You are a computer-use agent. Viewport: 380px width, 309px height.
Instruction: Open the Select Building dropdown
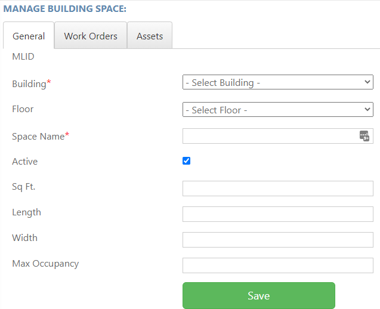[x=278, y=82]
